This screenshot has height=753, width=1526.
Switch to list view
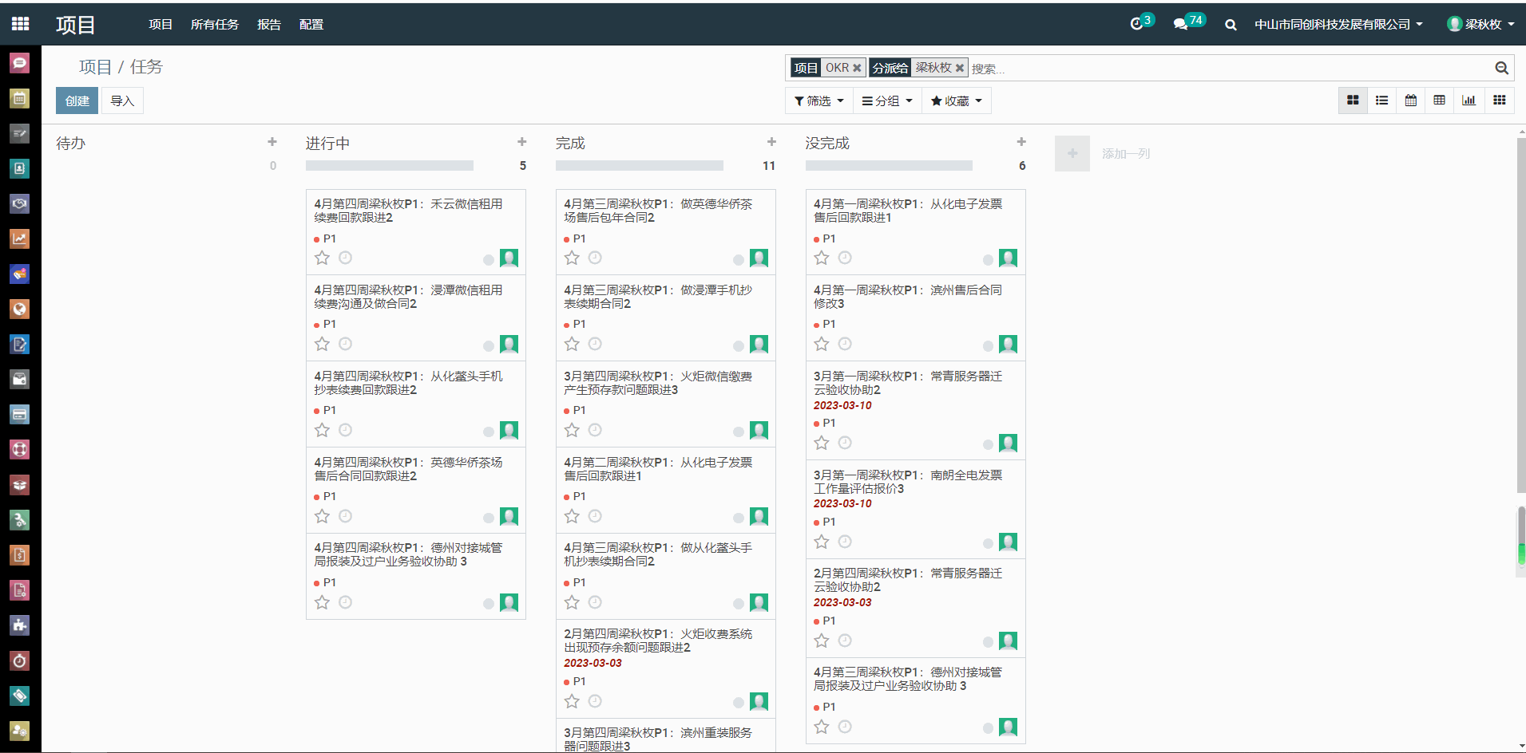coord(1381,101)
